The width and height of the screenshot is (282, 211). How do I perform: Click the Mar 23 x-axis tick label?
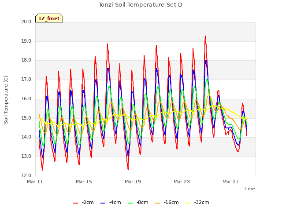(182, 182)
